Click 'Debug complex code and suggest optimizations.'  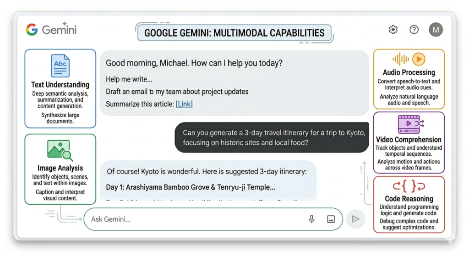[409, 224]
